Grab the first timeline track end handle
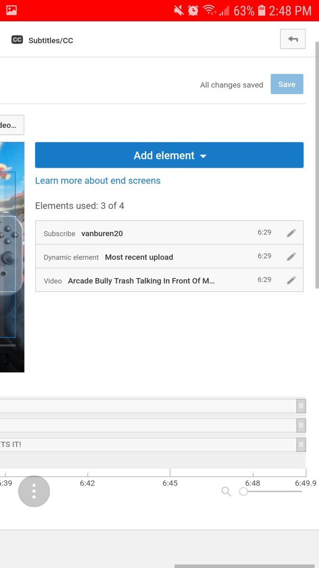 tap(301, 406)
